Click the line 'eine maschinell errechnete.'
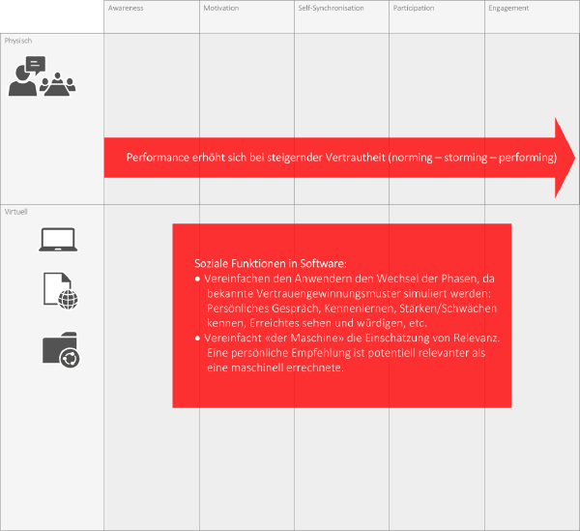The image size is (580, 531). 275,368
